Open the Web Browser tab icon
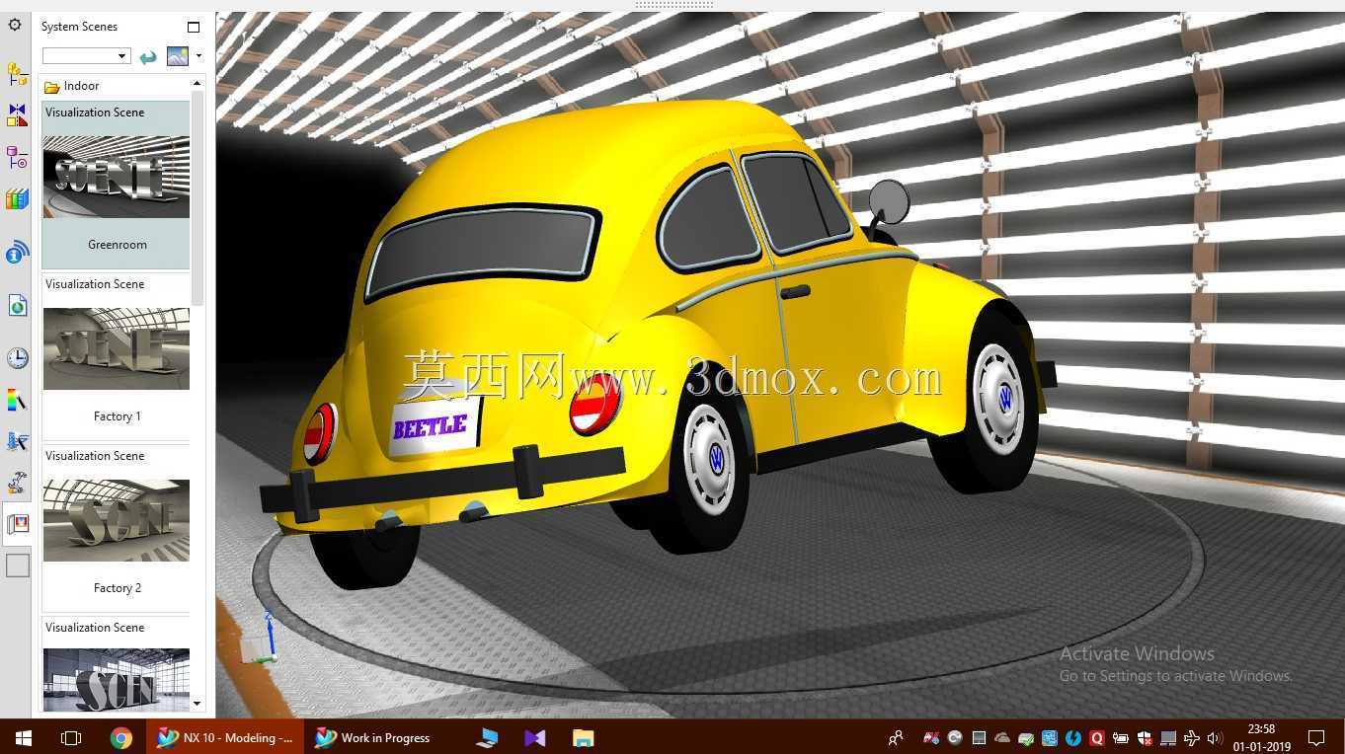The image size is (1345, 754). pos(17,306)
